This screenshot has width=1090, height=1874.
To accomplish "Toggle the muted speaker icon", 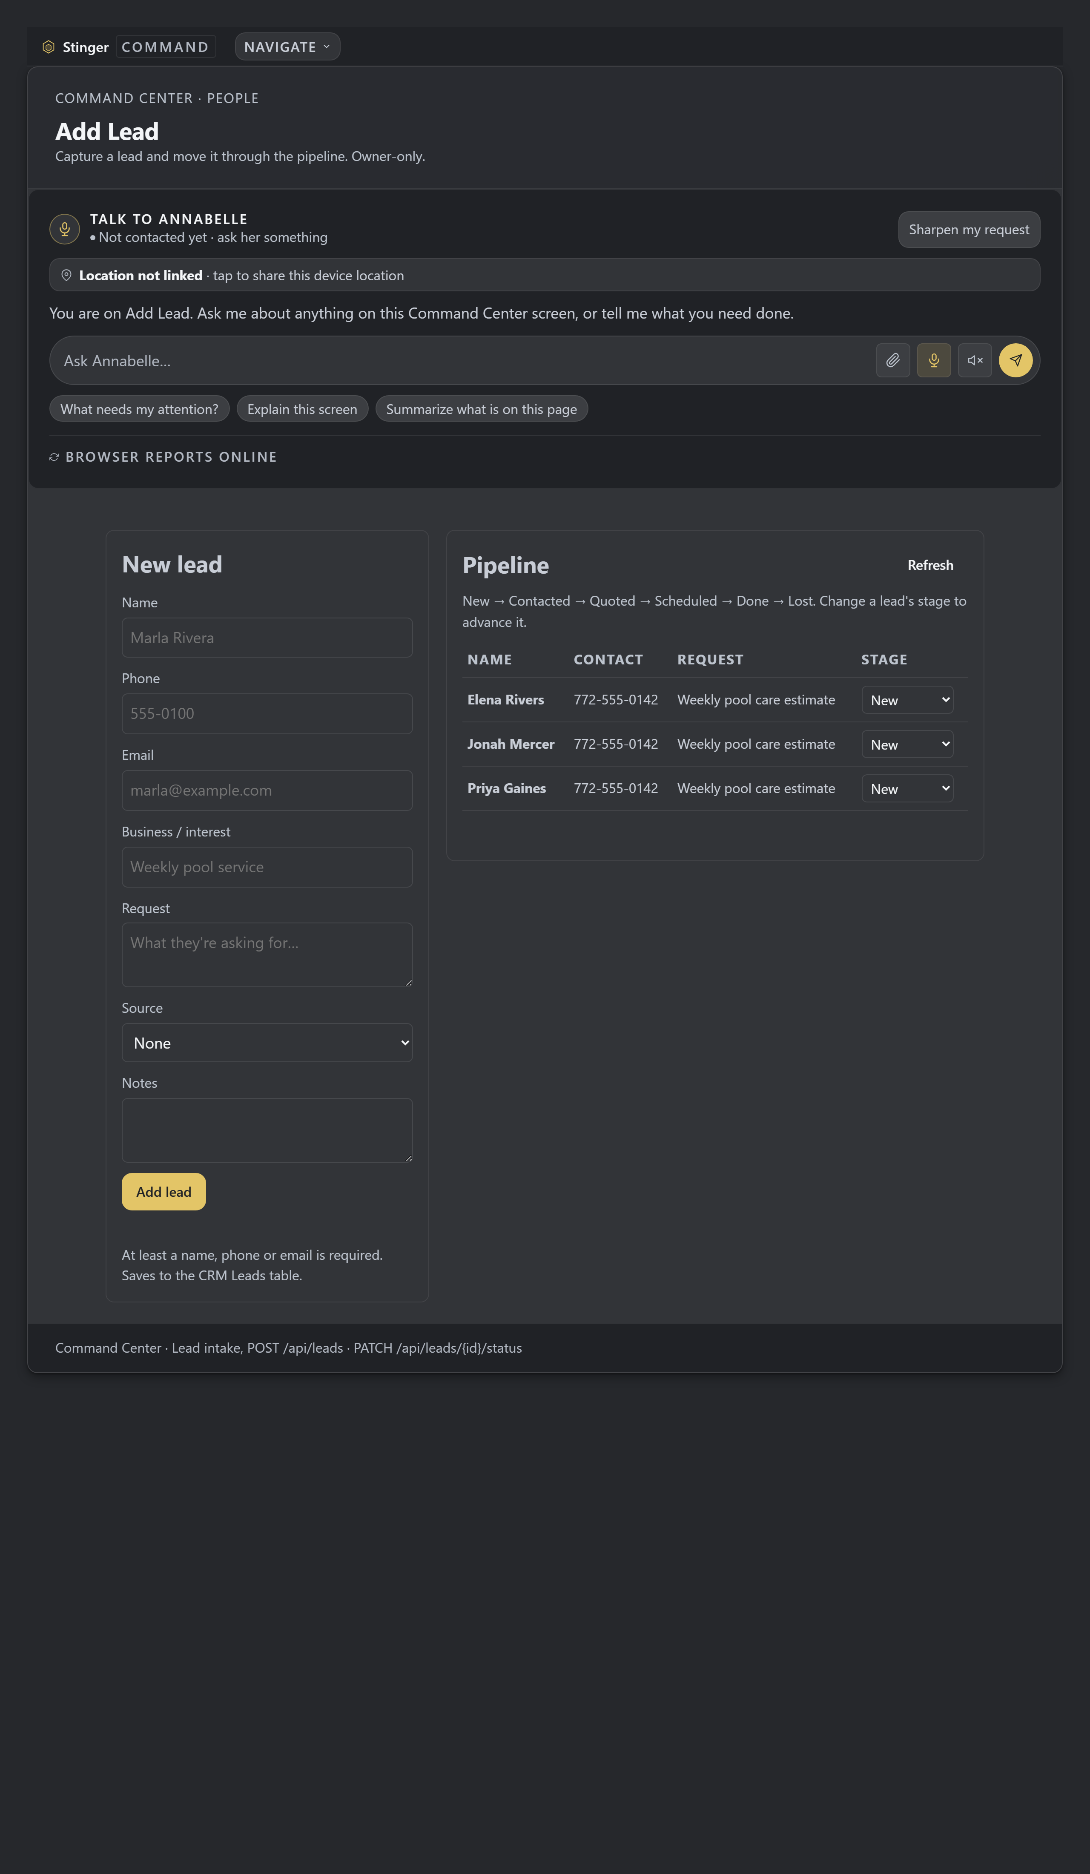I will pos(975,361).
